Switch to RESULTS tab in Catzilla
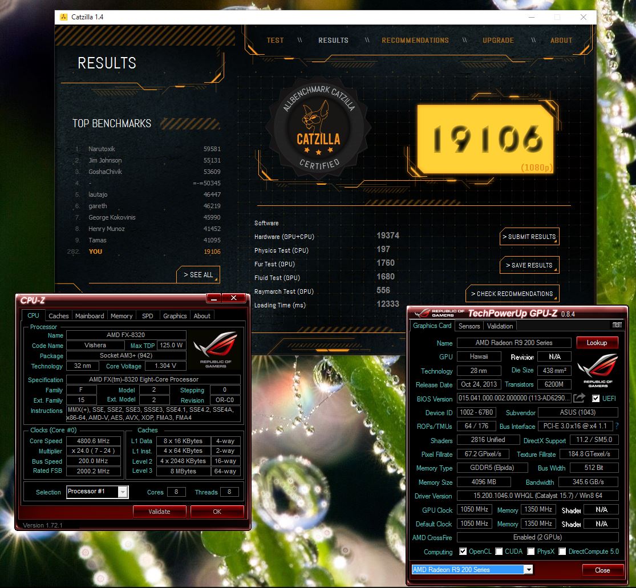 (x=333, y=40)
